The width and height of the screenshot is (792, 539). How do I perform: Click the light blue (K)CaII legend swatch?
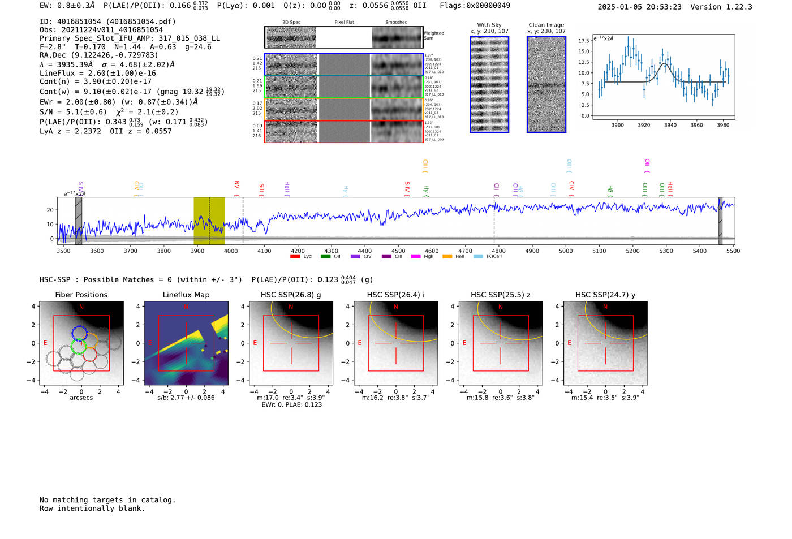point(479,256)
